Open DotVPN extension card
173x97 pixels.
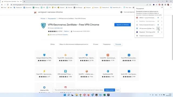(86, 74)
